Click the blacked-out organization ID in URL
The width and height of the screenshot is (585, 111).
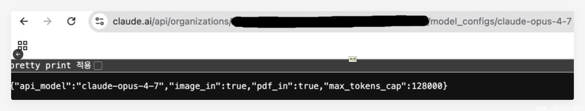click(x=330, y=21)
